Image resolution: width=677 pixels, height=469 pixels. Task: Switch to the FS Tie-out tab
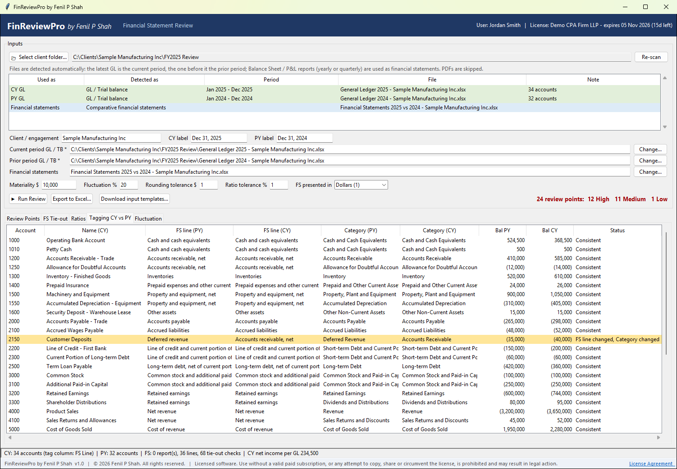point(55,219)
